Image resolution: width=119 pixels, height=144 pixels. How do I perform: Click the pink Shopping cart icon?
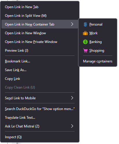[85, 51]
